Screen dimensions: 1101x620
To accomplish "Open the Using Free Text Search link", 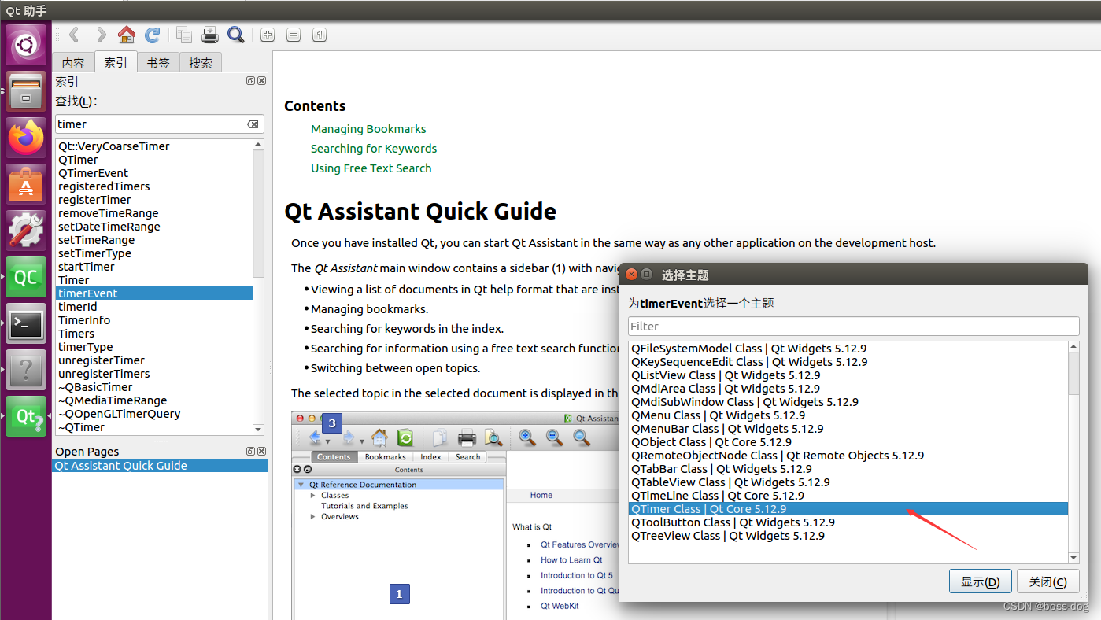I will coord(371,168).
